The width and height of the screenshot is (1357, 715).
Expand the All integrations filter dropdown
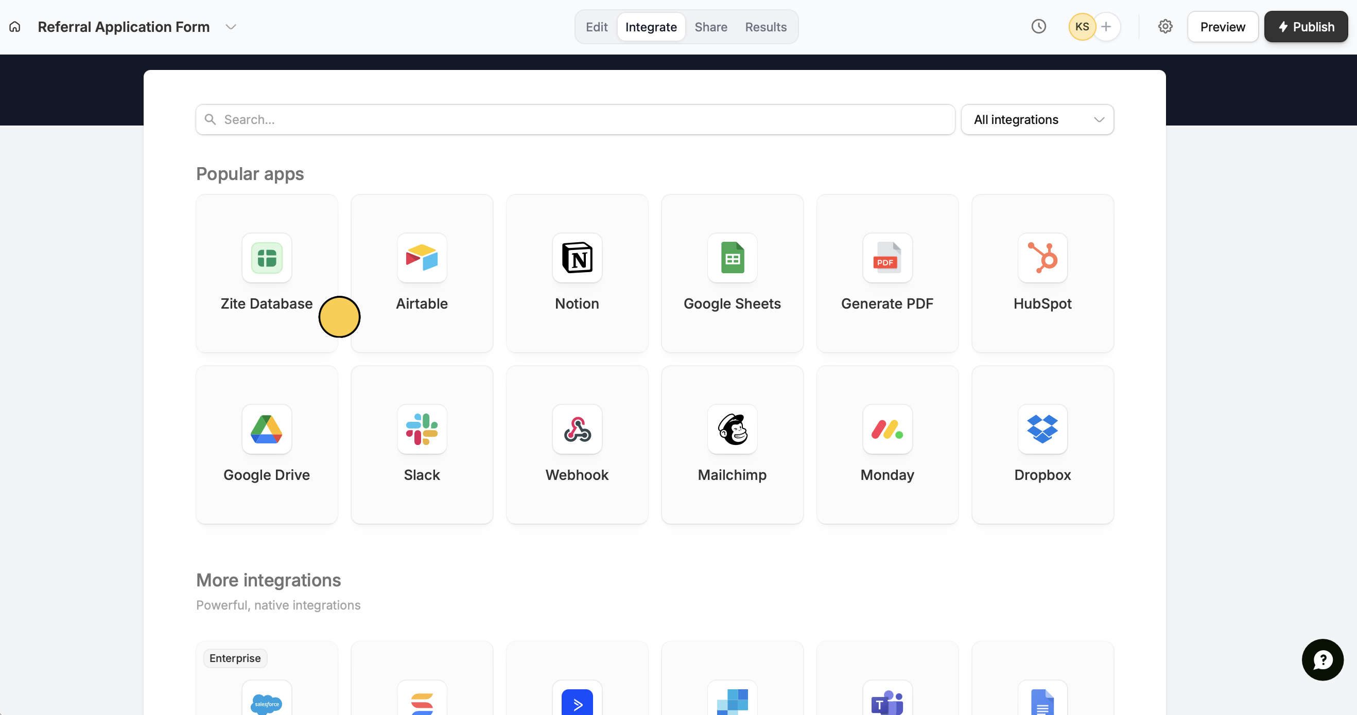(1037, 119)
